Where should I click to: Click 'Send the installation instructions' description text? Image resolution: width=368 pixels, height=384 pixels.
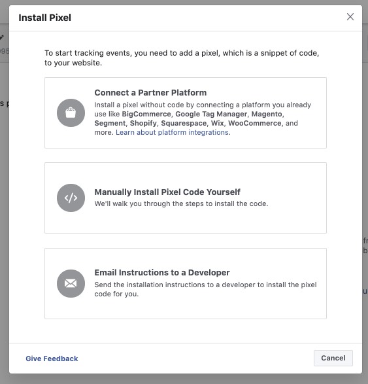point(205,289)
